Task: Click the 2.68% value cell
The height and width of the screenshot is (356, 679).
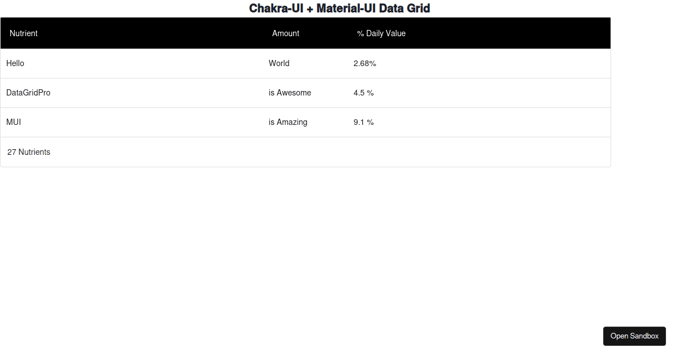Action: (x=364, y=63)
